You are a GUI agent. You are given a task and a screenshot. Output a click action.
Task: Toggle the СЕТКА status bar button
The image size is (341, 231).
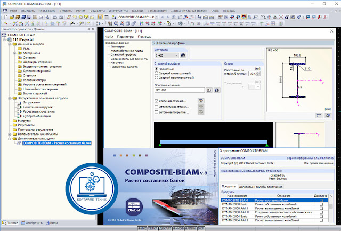tap(152, 229)
